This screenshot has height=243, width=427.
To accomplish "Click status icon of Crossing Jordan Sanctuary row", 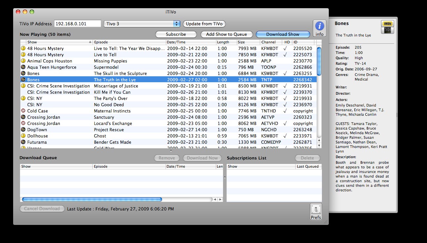I will tap(23, 117).
